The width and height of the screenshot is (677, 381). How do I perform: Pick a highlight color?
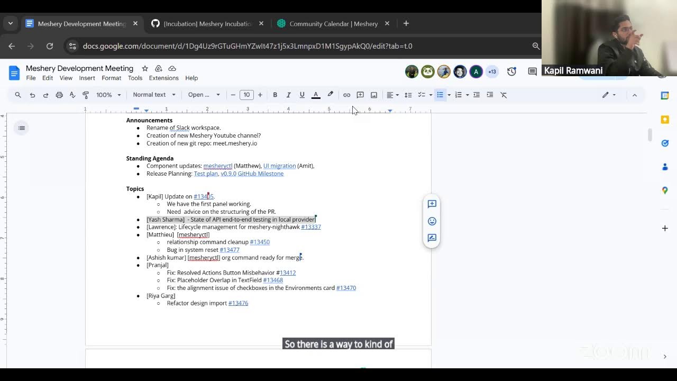pos(330,95)
